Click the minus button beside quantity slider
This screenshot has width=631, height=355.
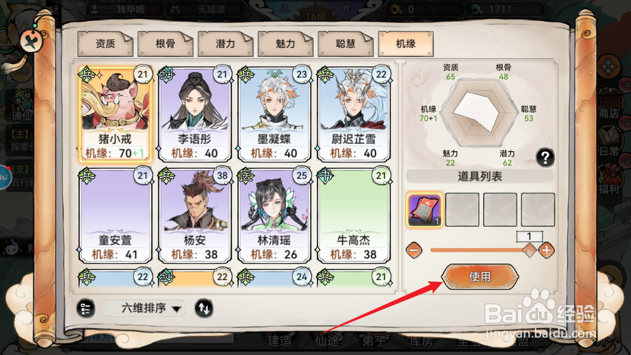(414, 250)
